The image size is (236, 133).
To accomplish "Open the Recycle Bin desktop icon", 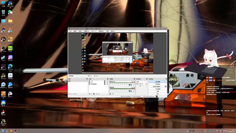I will tap(3, 13).
